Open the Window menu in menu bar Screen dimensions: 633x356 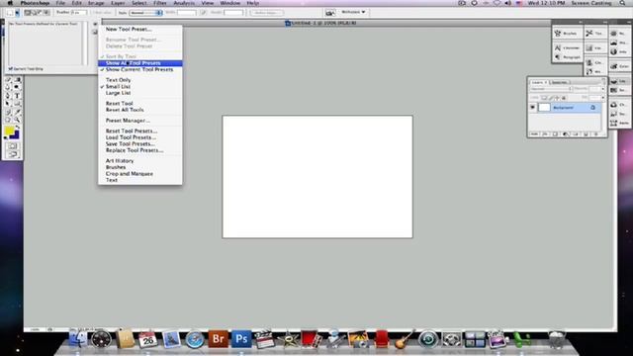[x=230, y=3]
